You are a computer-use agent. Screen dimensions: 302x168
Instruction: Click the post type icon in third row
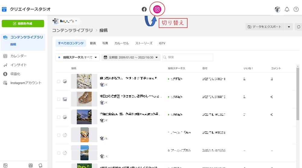coord(65,117)
